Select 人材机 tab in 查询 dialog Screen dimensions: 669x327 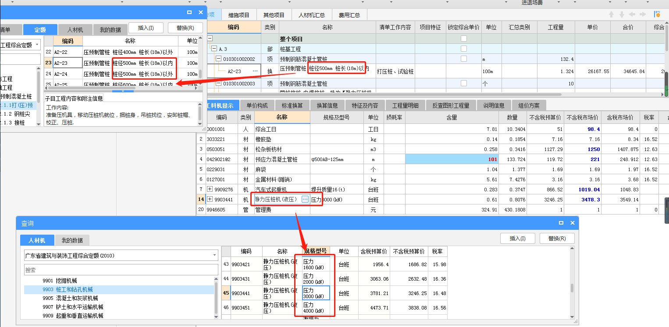pyautogui.click(x=37, y=240)
